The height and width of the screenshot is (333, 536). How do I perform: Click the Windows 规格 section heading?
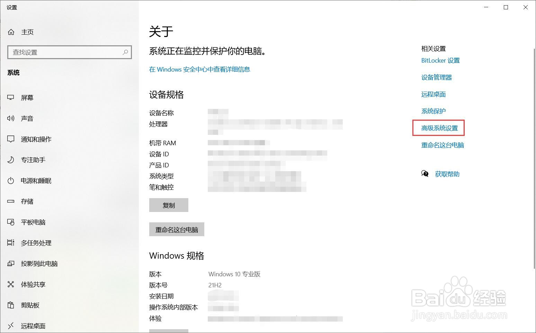coord(177,256)
